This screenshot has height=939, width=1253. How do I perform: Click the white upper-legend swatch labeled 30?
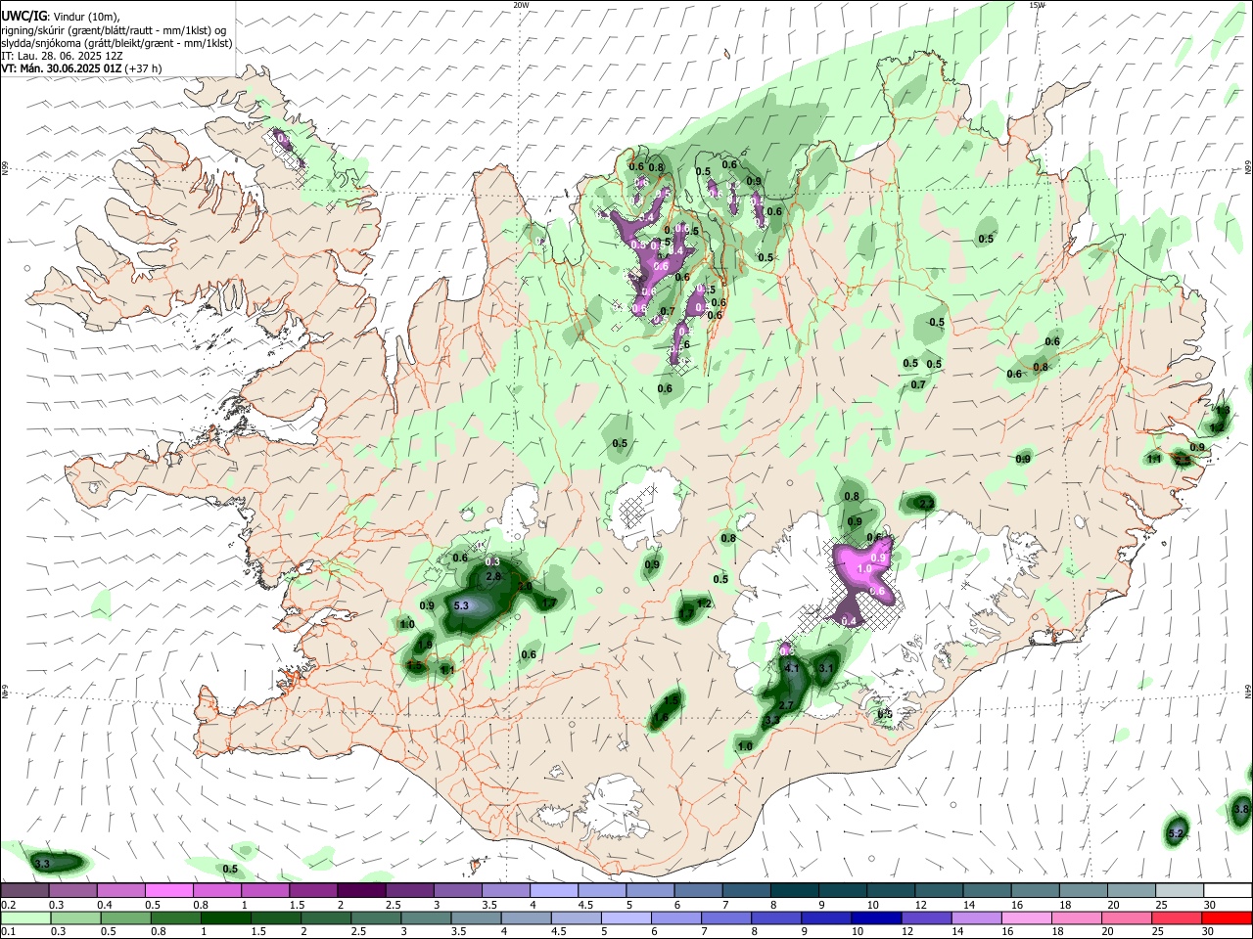click(1228, 890)
